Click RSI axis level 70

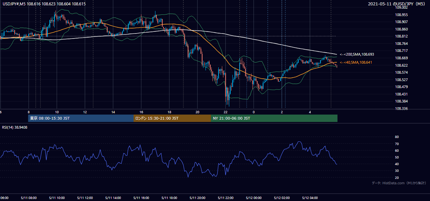(397, 144)
